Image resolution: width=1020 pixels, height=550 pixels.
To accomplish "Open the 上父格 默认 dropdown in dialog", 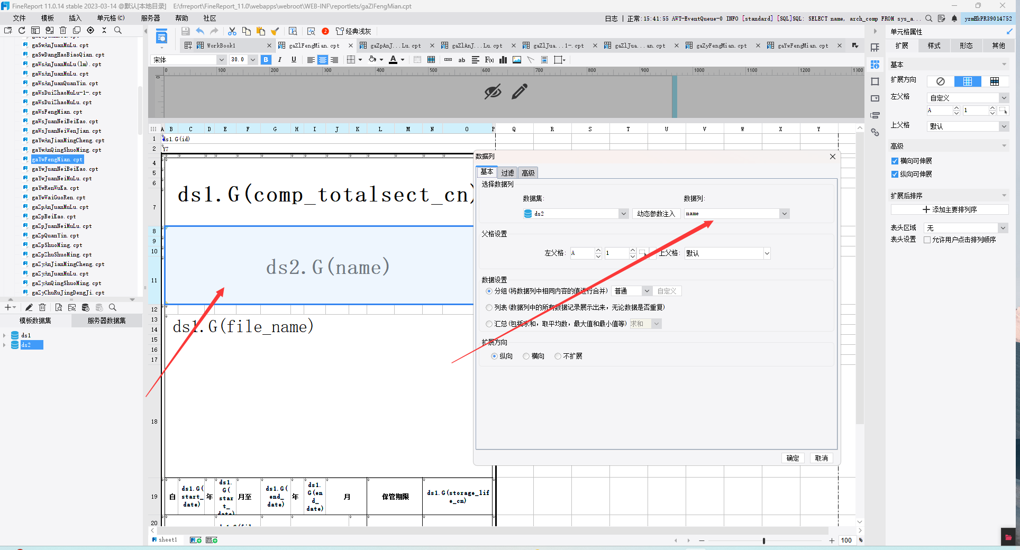I will coord(767,253).
